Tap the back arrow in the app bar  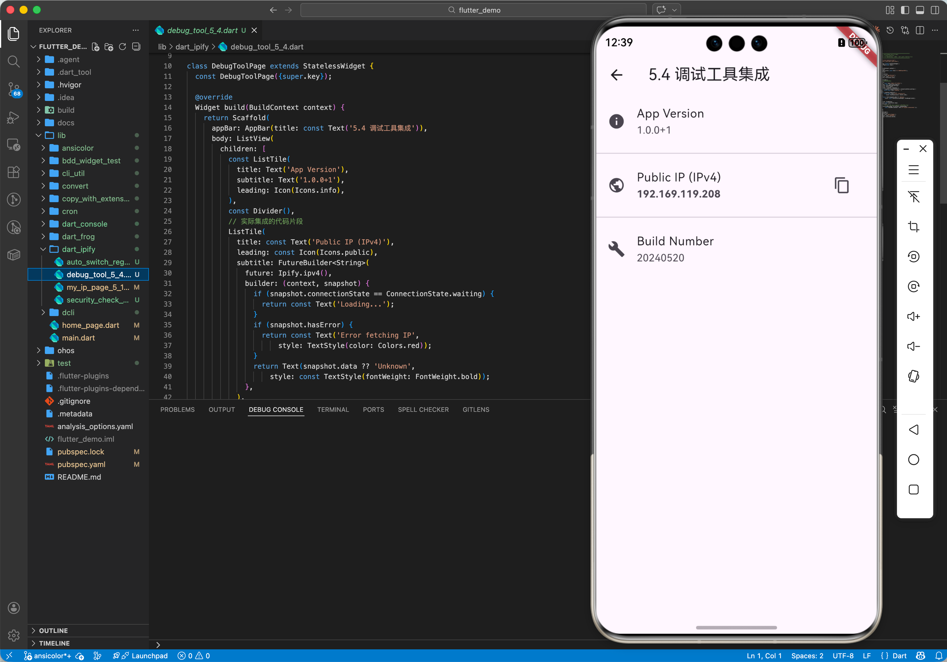pyautogui.click(x=616, y=75)
